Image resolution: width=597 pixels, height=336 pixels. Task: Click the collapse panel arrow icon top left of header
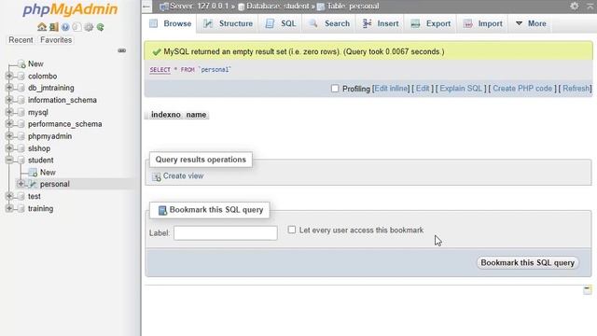pos(146,7)
